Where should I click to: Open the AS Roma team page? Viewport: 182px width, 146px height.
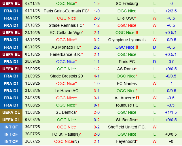[x=126, y=69]
